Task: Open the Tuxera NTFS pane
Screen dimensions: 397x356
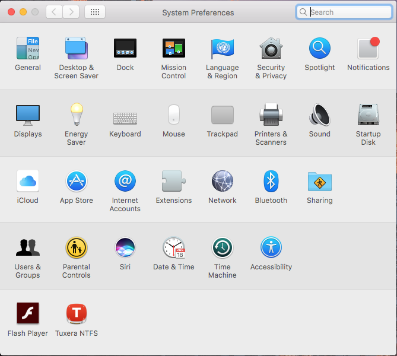Action: [x=76, y=314]
